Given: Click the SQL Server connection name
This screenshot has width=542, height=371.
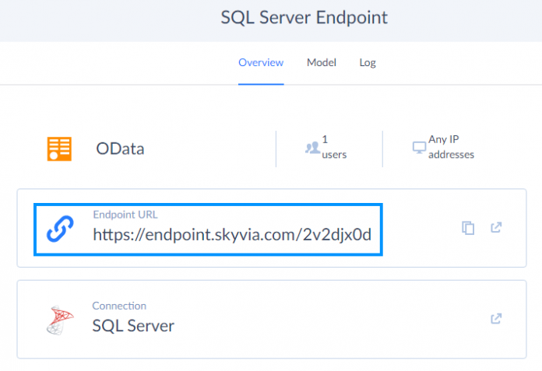Looking at the screenshot, I should [x=133, y=325].
